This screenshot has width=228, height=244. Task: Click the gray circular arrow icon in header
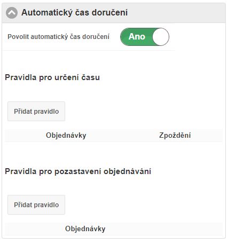click(x=12, y=13)
